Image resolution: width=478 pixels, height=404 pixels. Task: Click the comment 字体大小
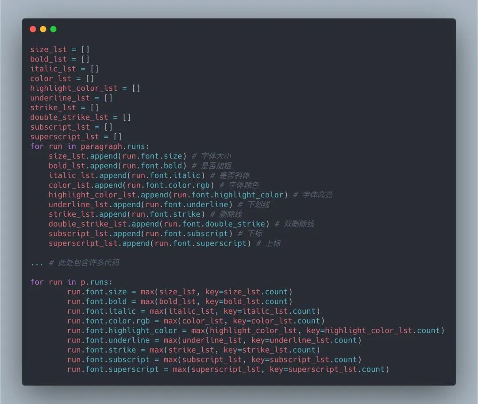[x=216, y=156]
